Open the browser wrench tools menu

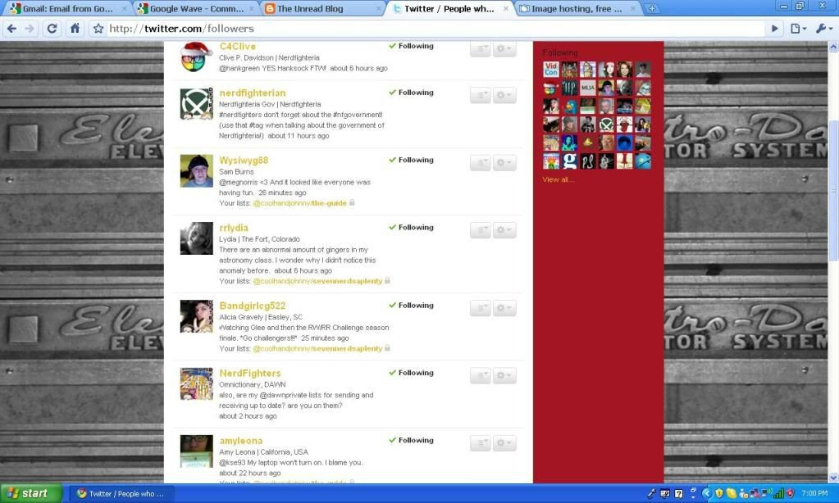click(x=823, y=29)
